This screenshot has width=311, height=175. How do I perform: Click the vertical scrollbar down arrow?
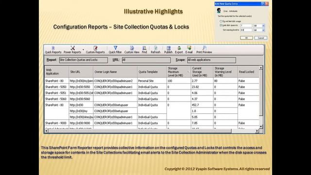261,126
